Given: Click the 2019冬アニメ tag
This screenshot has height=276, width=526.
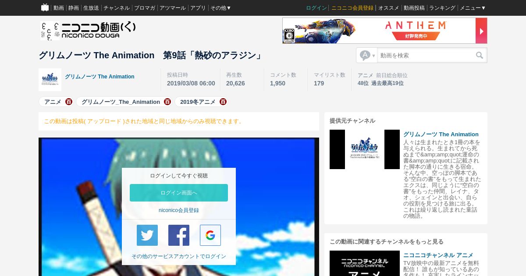Looking at the screenshot, I should click(198, 102).
